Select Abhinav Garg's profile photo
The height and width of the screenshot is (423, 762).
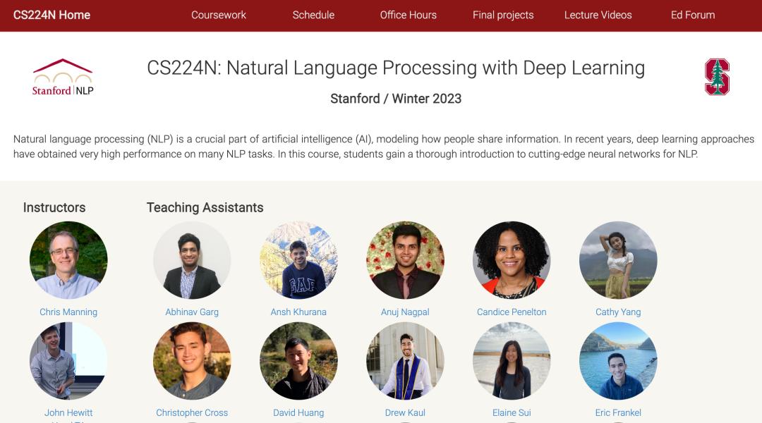point(192,260)
